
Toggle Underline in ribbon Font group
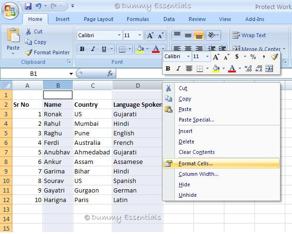(x=104, y=49)
